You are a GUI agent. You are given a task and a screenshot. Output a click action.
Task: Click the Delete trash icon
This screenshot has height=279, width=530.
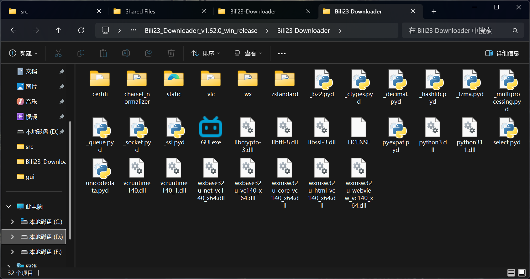pos(171,53)
